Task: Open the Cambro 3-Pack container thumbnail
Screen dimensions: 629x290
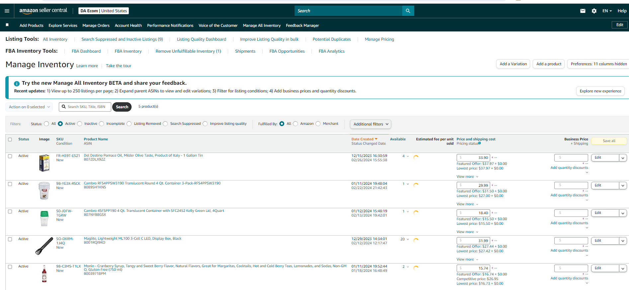Action: click(x=44, y=191)
